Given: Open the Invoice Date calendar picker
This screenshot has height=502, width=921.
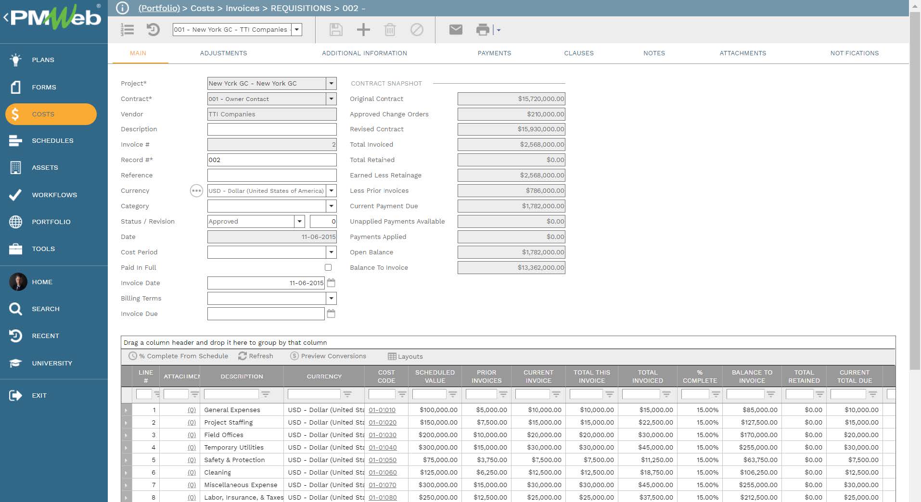Looking at the screenshot, I should pos(331,283).
